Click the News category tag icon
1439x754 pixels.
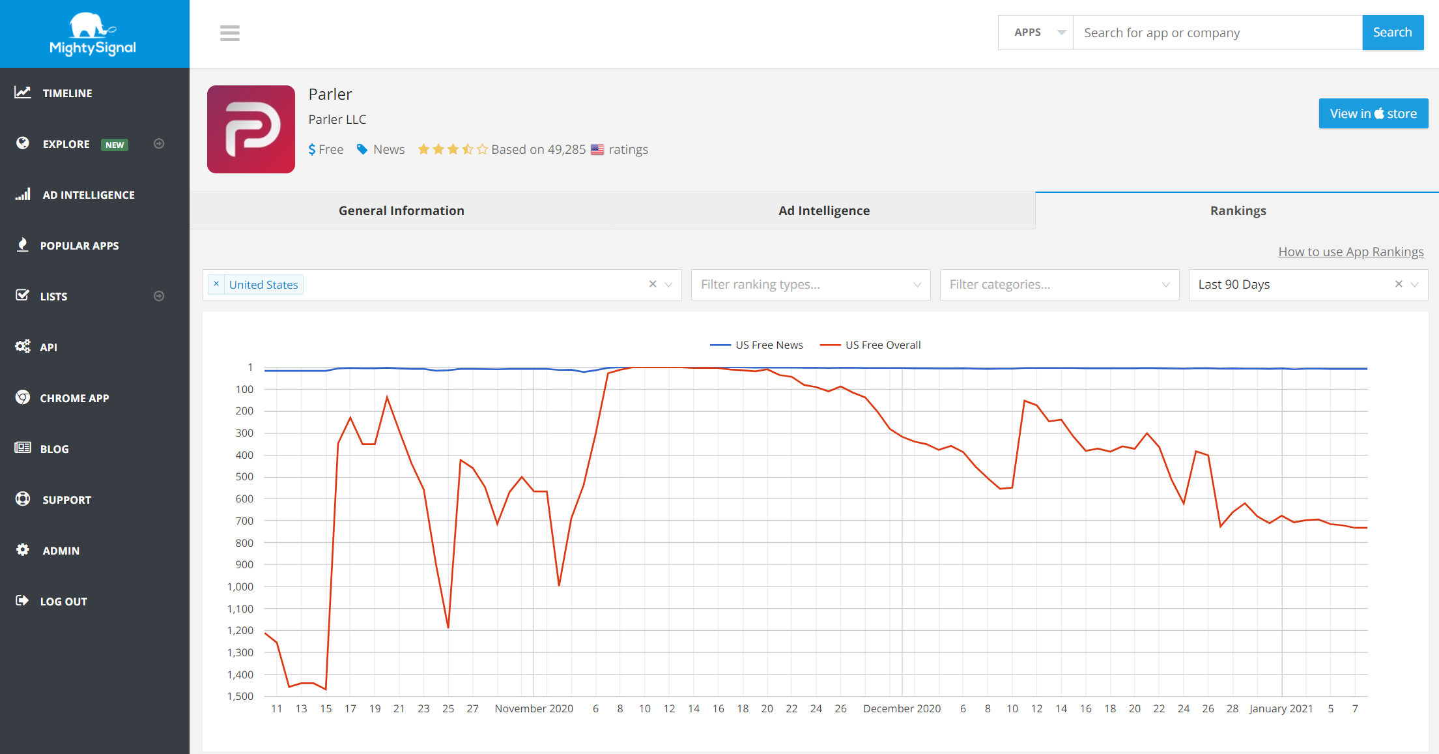point(362,149)
